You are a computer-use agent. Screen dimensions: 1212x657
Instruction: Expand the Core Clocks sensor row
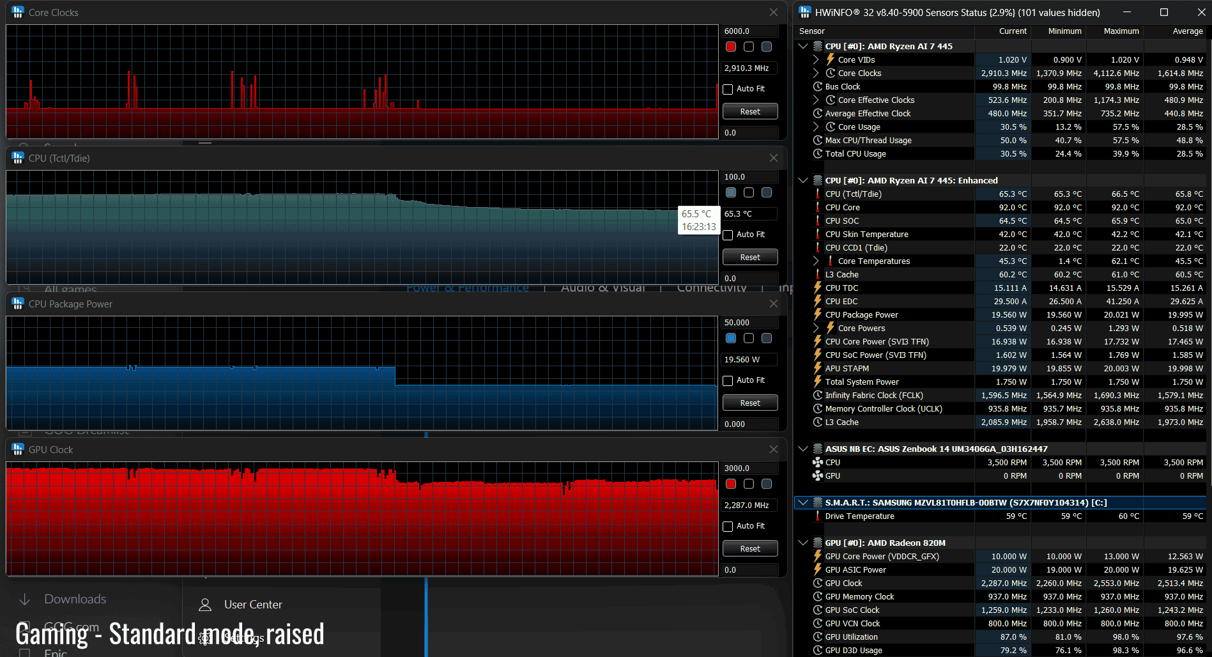click(x=816, y=73)
